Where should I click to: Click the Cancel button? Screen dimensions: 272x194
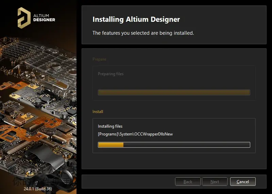pyautogui.click(x=243, y=181)
